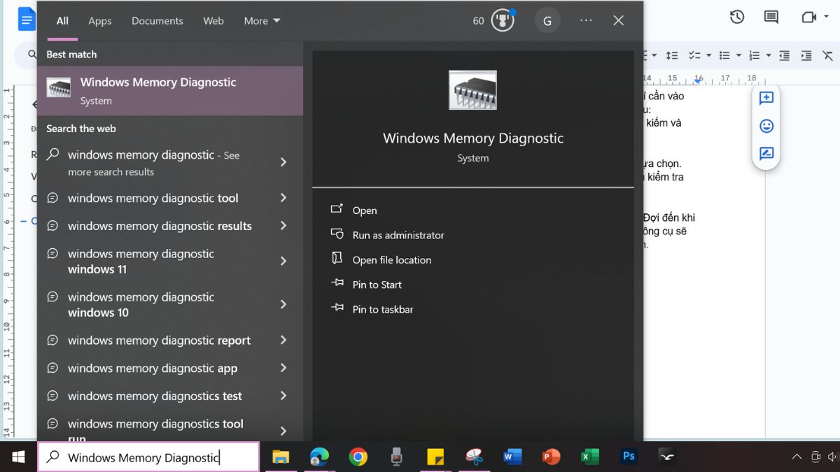
Task: Launch PowerPoint from the taskbar
Action: coord(552,457)
